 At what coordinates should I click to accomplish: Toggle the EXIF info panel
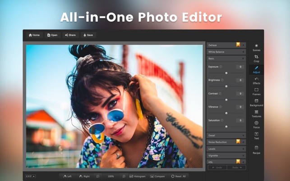(x=30, y=176)
